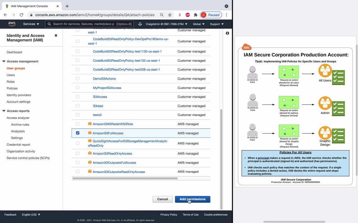Click QuickSightAccessForS3 policy box icon
The width and height of the screenshot is (358, 223).
point(90,141)
